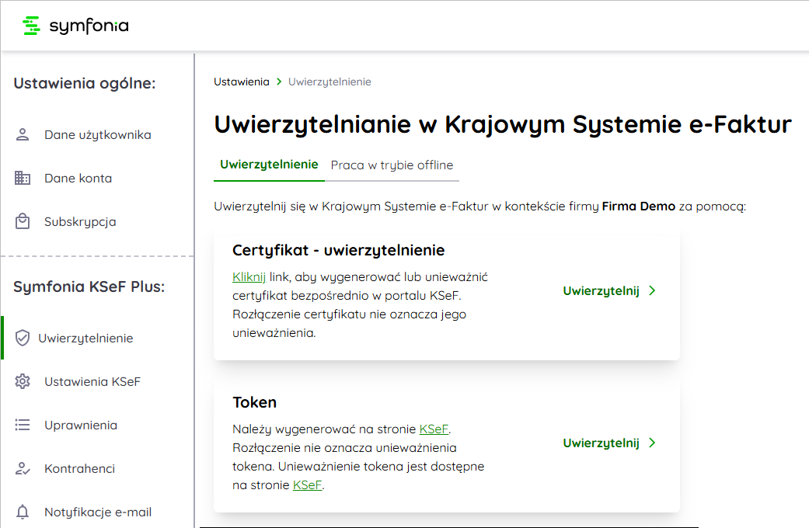Click the shield icon next to Uwierzytelnienie
This screenshot has width=809, height=528.
coord(23,338)
